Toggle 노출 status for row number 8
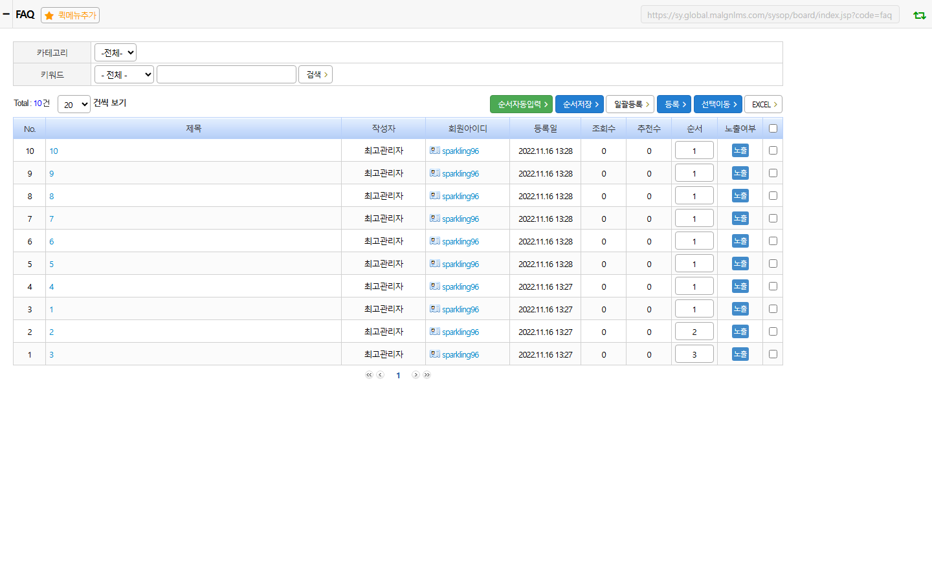 pos(740,195)
